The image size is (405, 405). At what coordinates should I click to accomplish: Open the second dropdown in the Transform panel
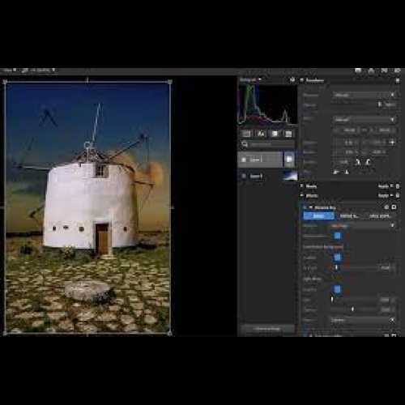pyautogui.click(x=364, y=119)
